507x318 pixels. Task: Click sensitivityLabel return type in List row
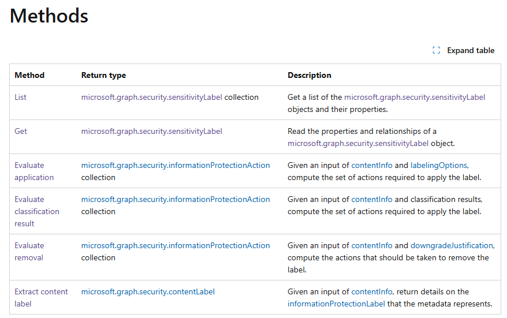152,98
